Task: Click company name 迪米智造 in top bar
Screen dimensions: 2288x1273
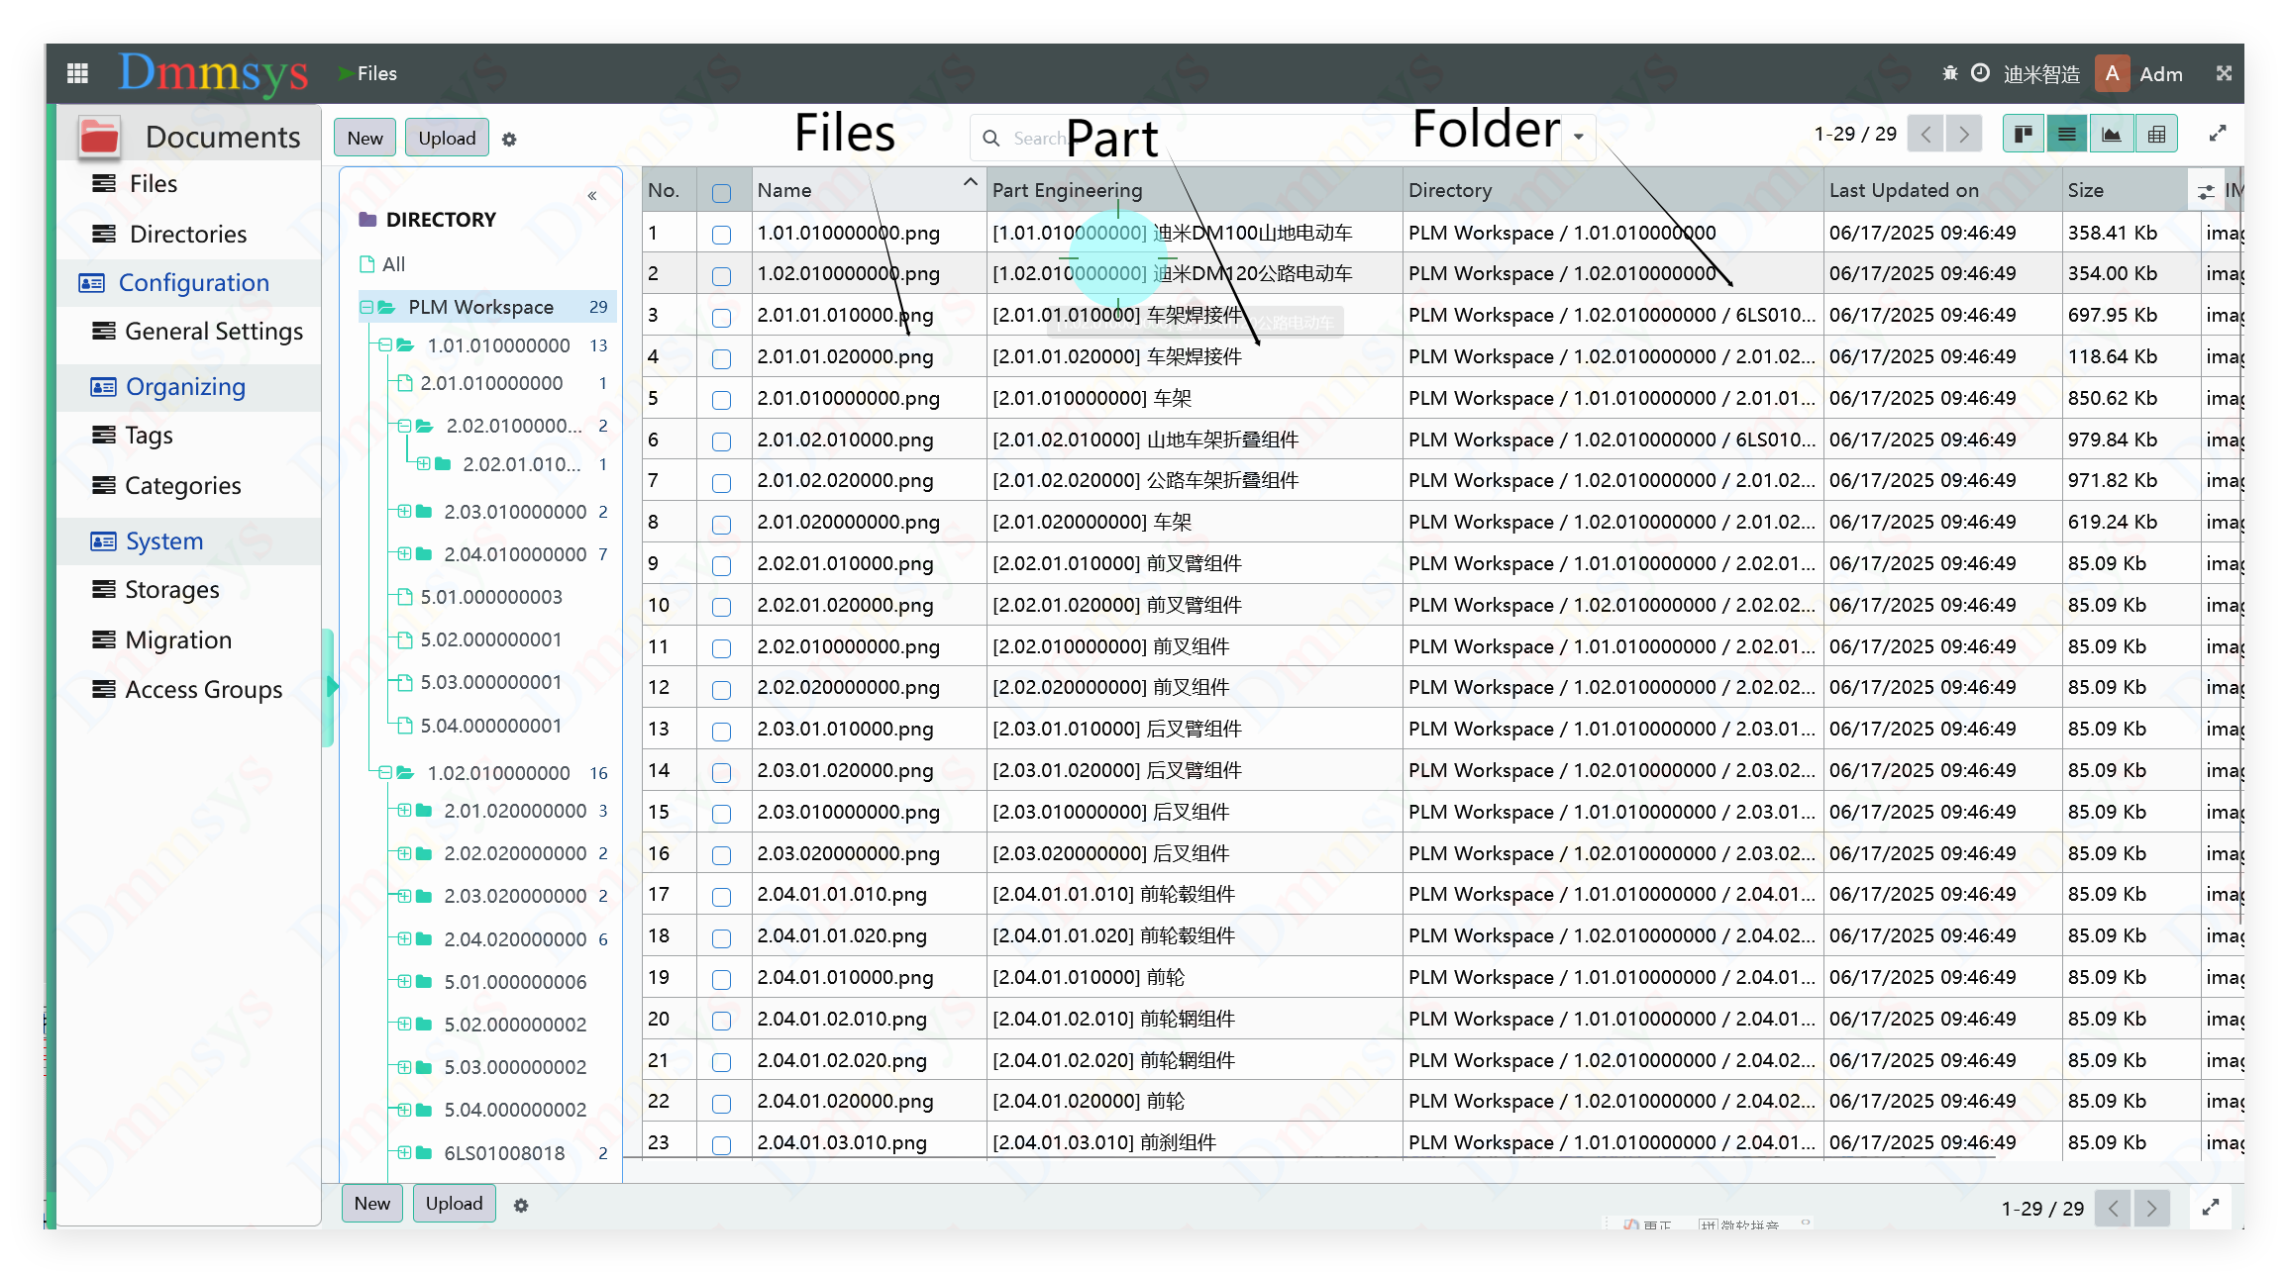Action: 2040,74
